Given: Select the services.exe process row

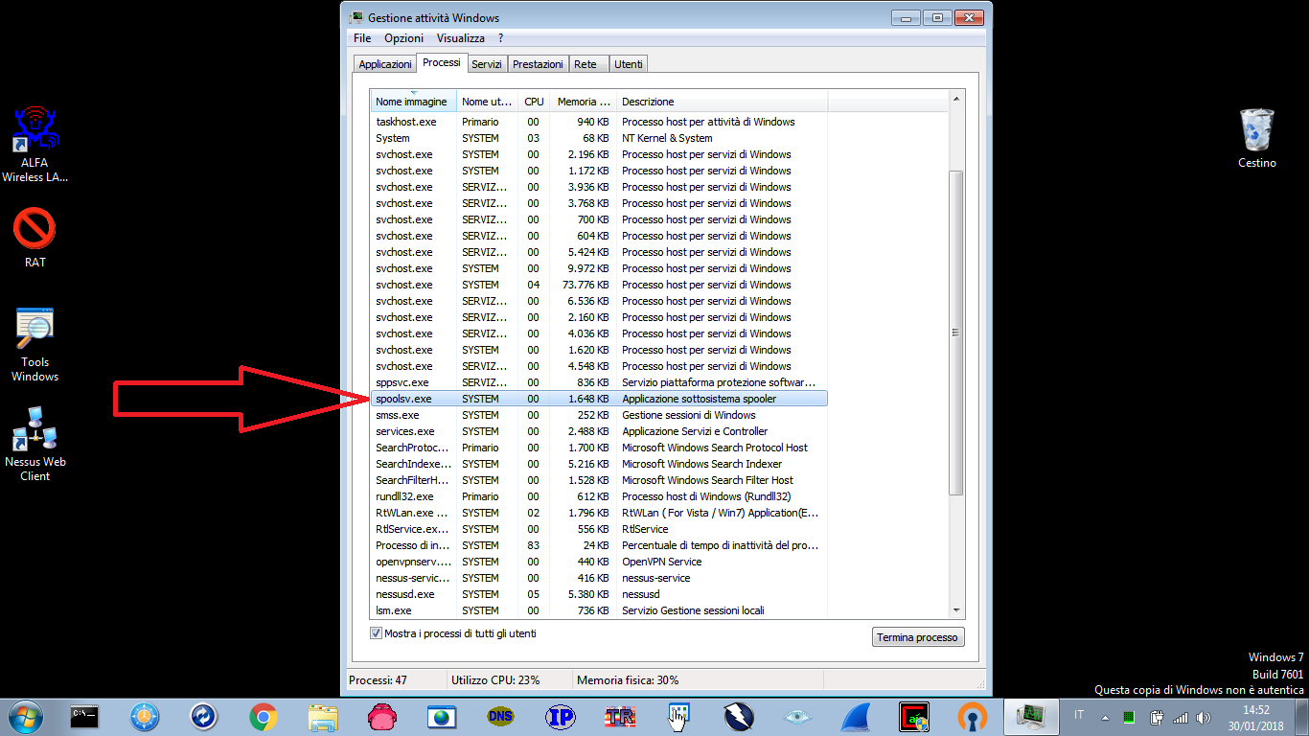Looking at the screenshot, I should coord(599,431).
